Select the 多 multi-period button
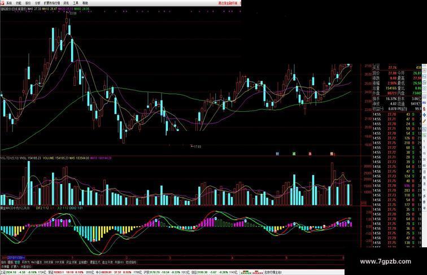Viewport: 427px width, 275px height. coord(424,196)
